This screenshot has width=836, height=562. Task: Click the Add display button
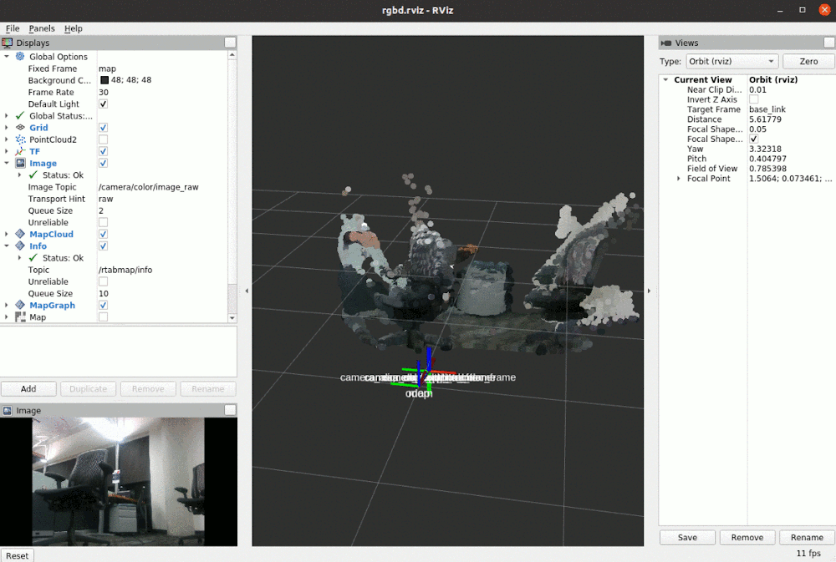coord(28,388)
